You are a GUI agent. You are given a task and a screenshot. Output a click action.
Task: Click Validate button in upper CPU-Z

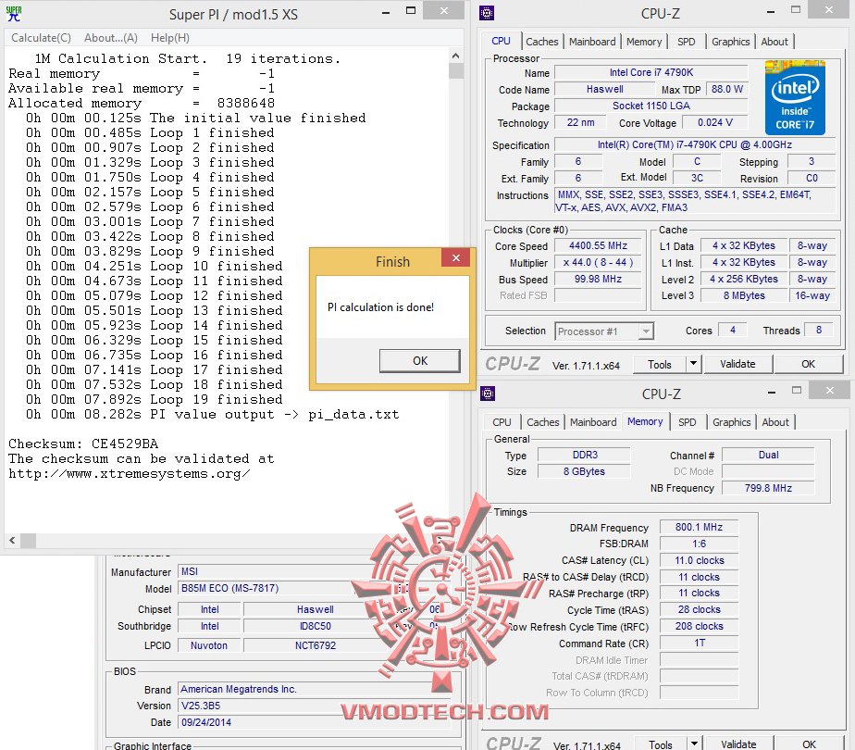[737, 365]
